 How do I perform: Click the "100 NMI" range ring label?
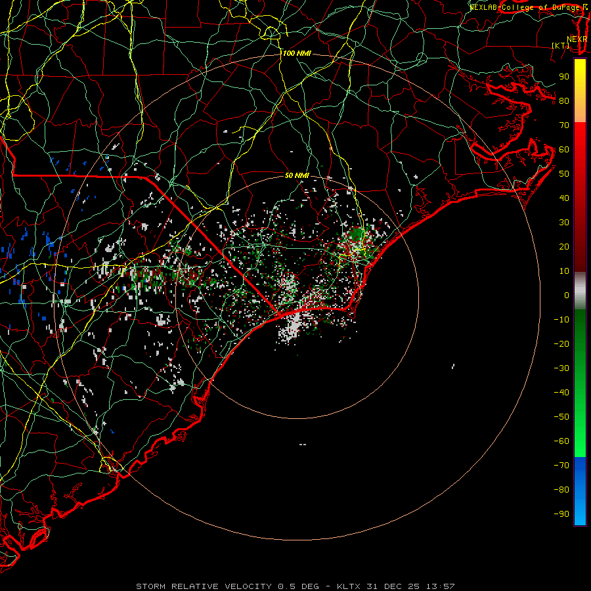tap(297, 54)
